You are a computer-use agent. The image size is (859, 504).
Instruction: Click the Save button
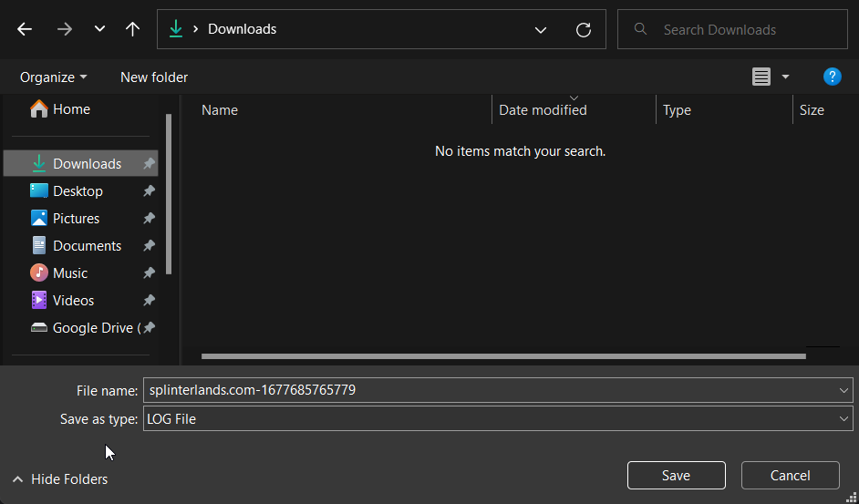tap(676, 476)
